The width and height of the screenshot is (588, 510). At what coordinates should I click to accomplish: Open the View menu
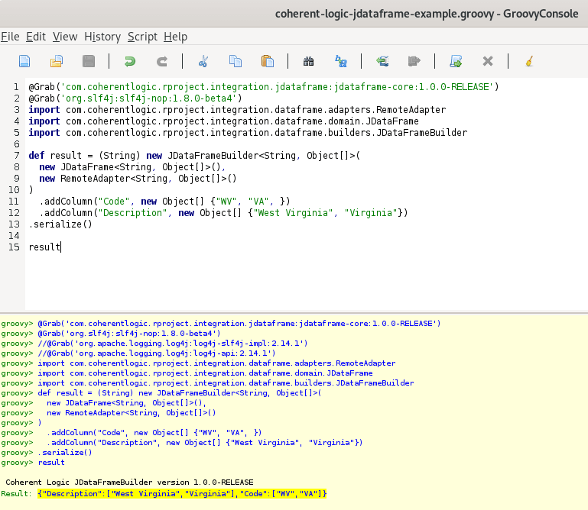pyautogui.click(x=65, y=37)
